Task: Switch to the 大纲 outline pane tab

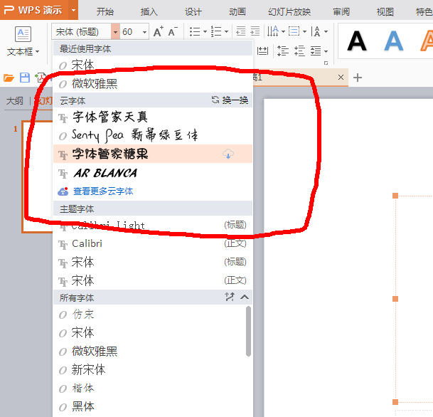Action: click(x=15, y=101)
